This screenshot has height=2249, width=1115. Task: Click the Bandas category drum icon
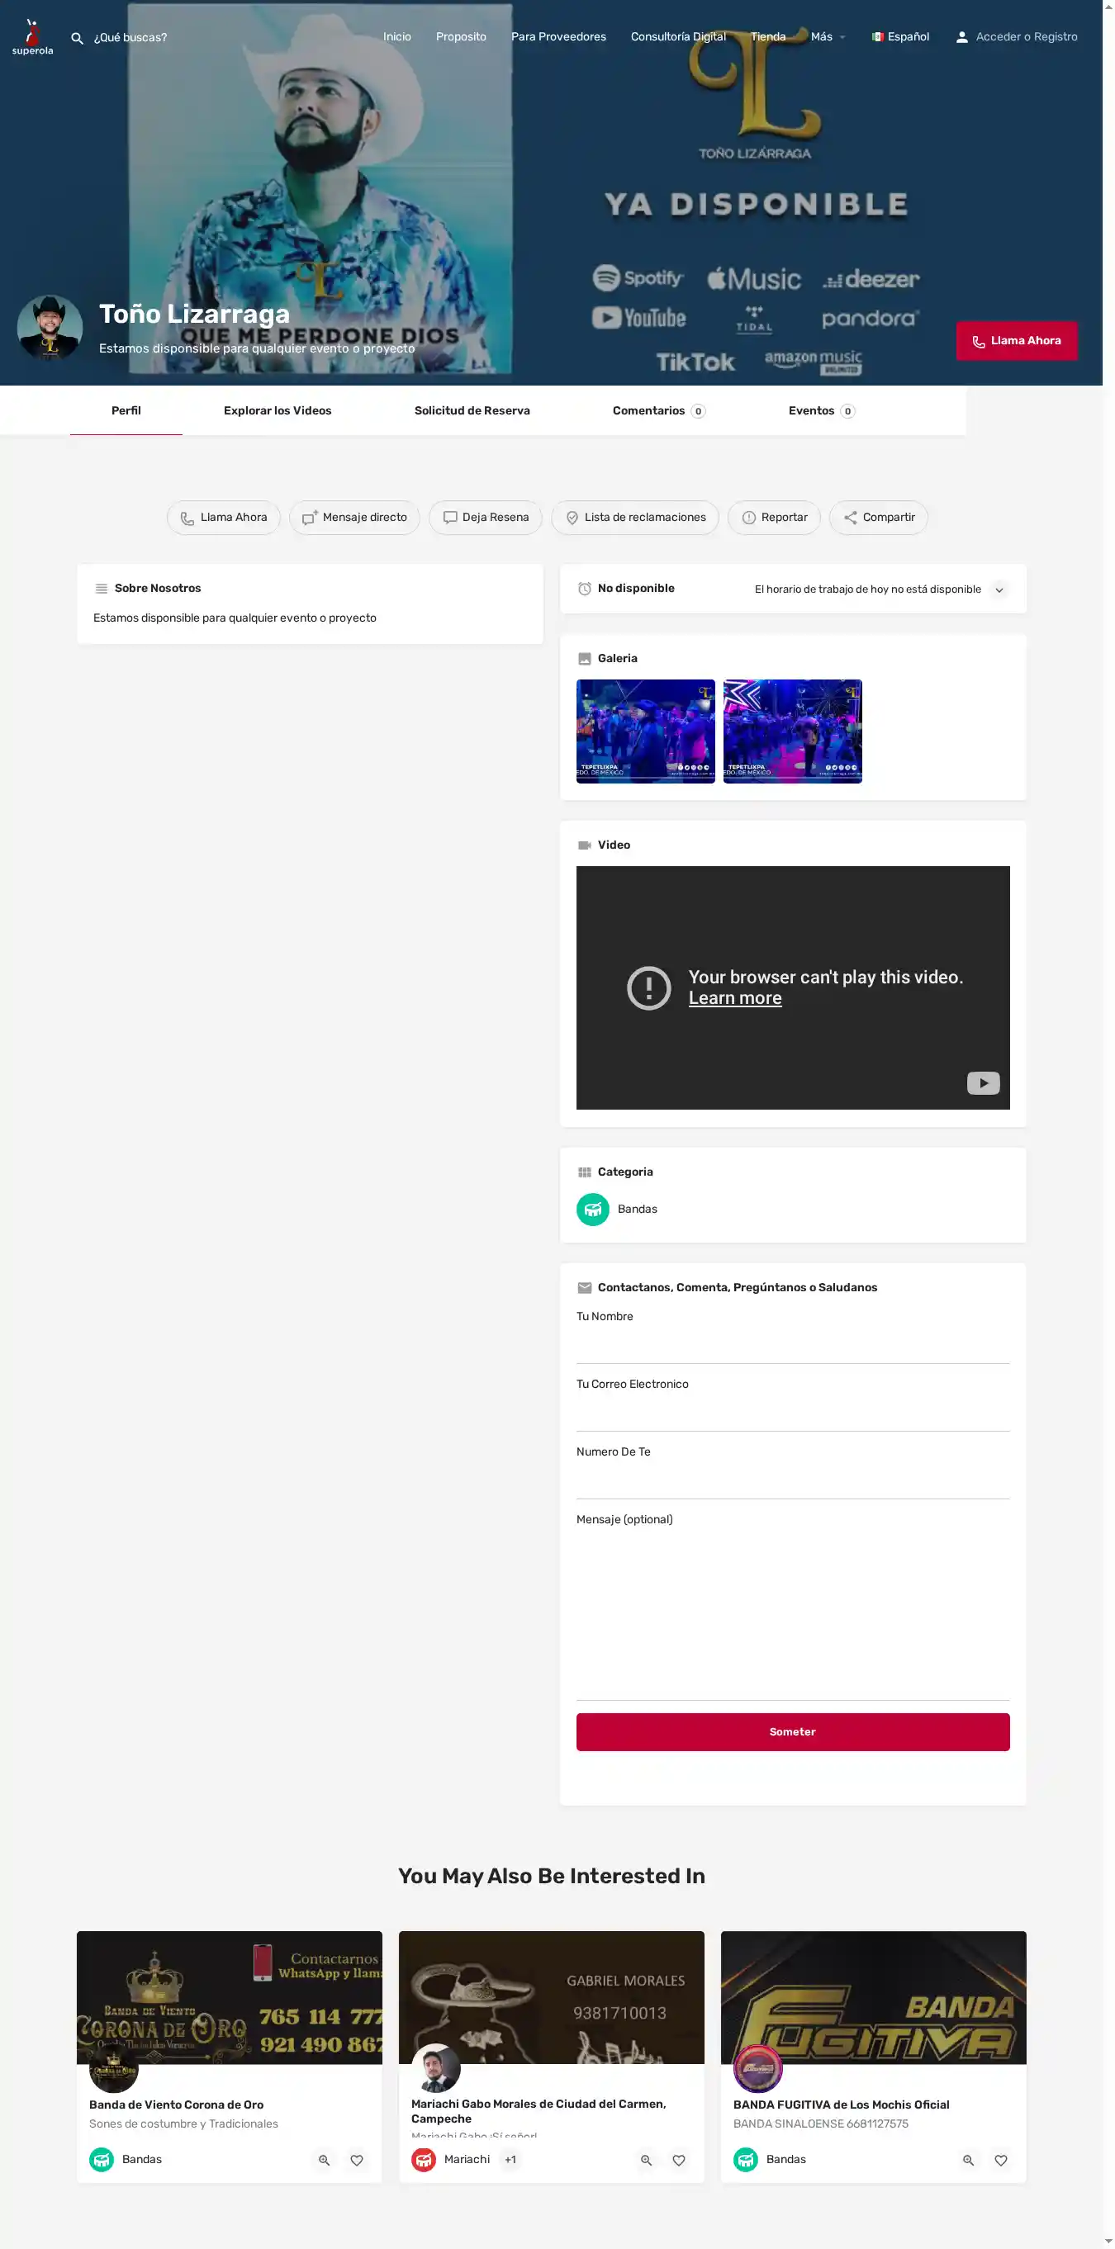pyautogui.click(x=593, y=1210)
